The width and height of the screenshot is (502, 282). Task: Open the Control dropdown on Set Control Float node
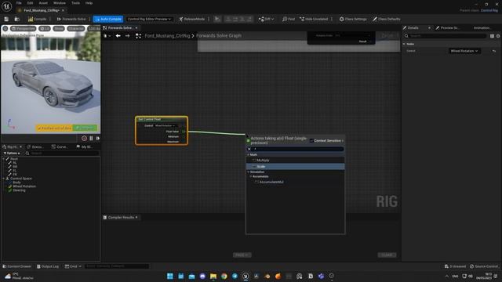[166, 125]
